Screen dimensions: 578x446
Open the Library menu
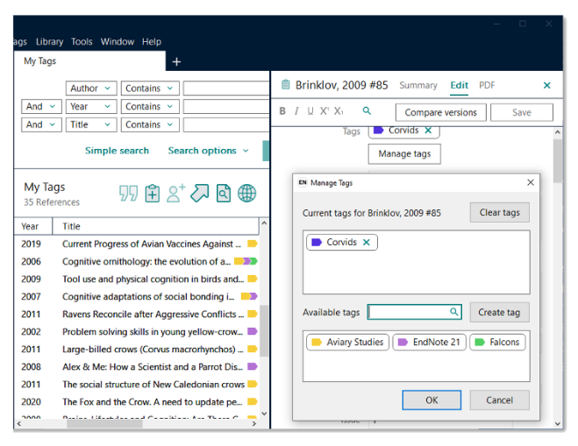49,41
